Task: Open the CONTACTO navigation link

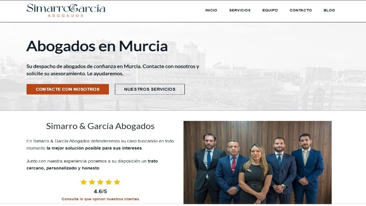Action: [301, 10]
